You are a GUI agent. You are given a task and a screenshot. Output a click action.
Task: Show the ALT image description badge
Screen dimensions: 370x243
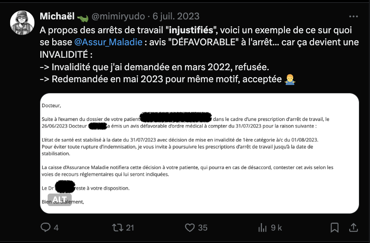pyautogui.click(x=60, y=200)
